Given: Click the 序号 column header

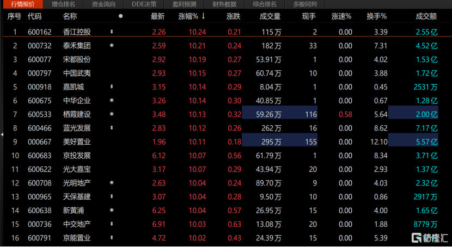Looking at the screenshot, I should pyautogui.click(x=14, y=16).
